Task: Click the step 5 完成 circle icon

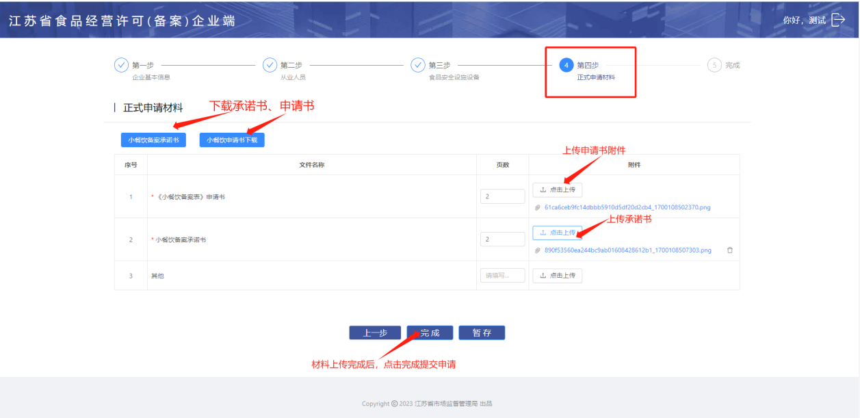Action: click(x=714, y=65)
